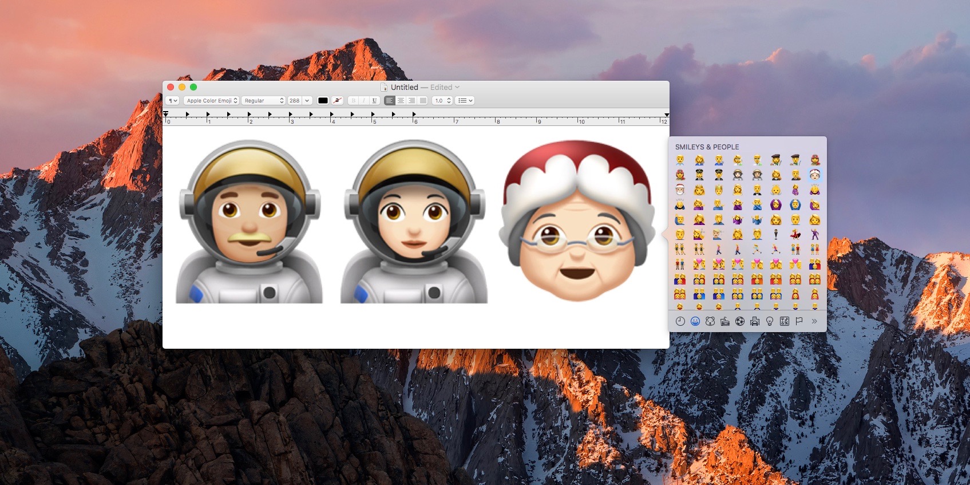Open the Regular typeface dropdown
The height and width of the screenshot is (485, 970).
263,101
